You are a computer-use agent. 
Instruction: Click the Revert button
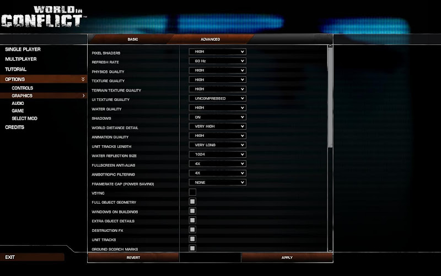[133, 257]
